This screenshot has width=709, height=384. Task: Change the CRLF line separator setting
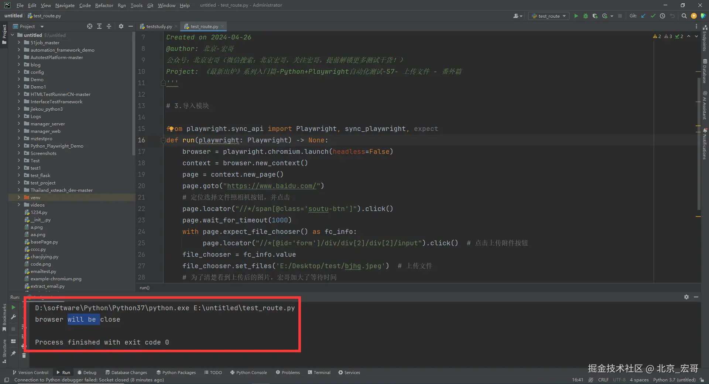(603, 380)
